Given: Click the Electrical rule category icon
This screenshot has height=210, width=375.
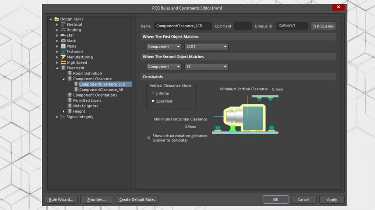Looking at the screenshot, I should pos(63,25).
